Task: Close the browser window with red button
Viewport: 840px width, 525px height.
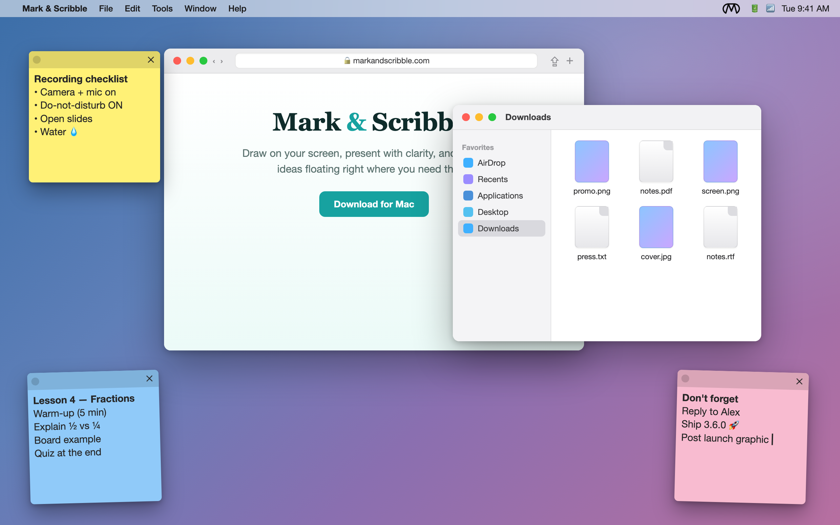Action: [177, 61]
